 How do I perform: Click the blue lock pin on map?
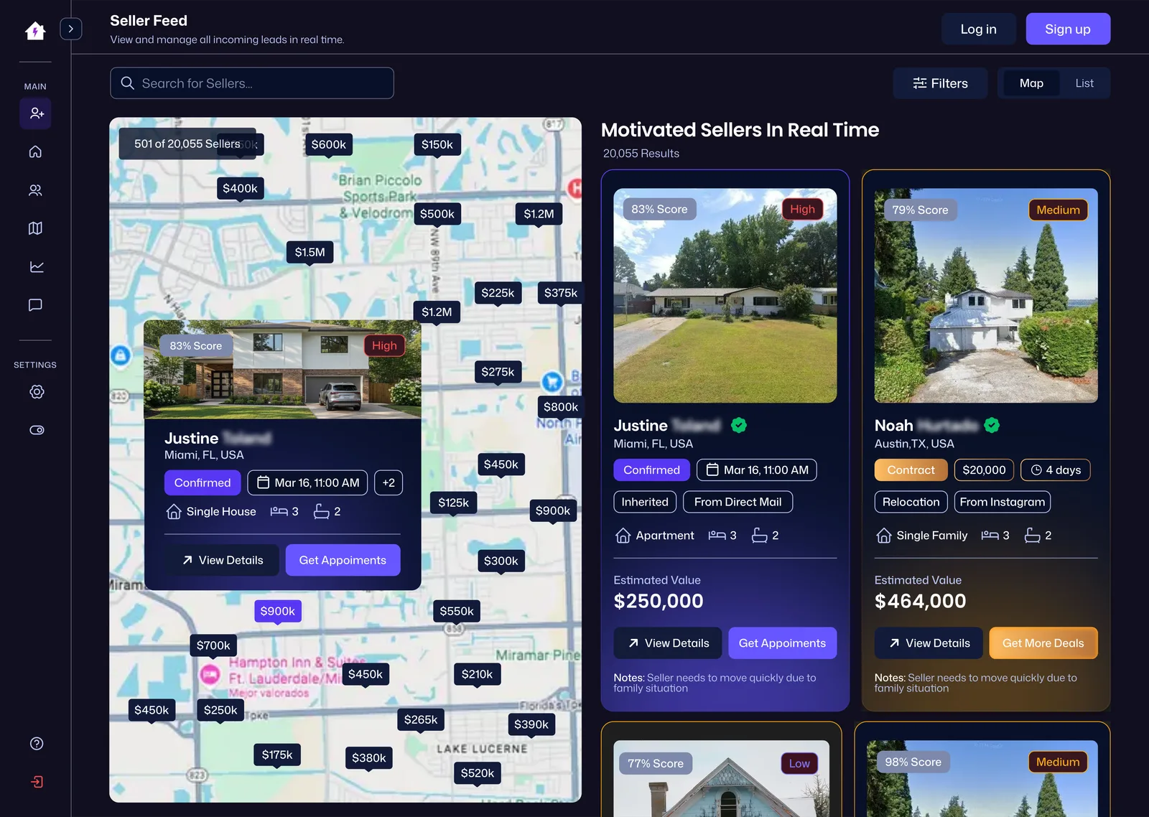click(x=121, y=355)
